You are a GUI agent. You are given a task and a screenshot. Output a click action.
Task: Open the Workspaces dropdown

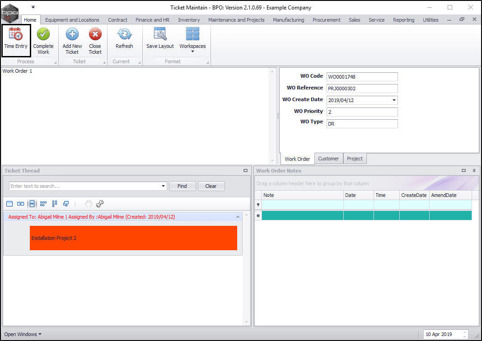193,40
